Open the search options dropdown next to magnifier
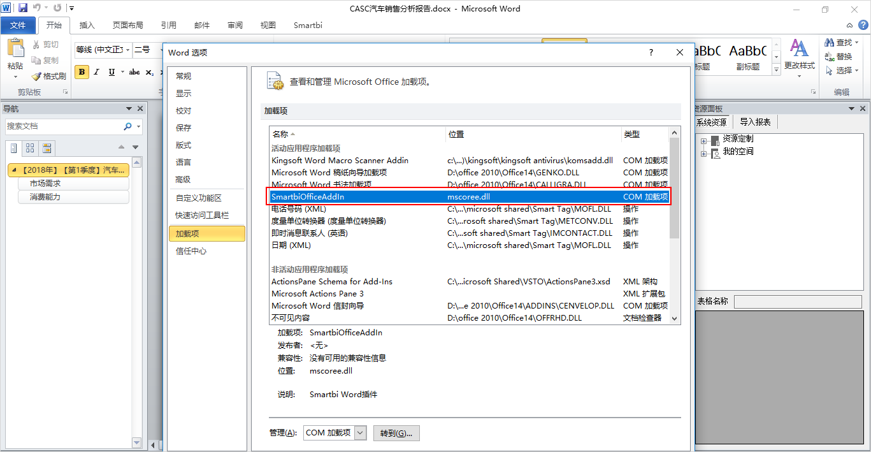This screenshot has width=871, height=452. 138,126
